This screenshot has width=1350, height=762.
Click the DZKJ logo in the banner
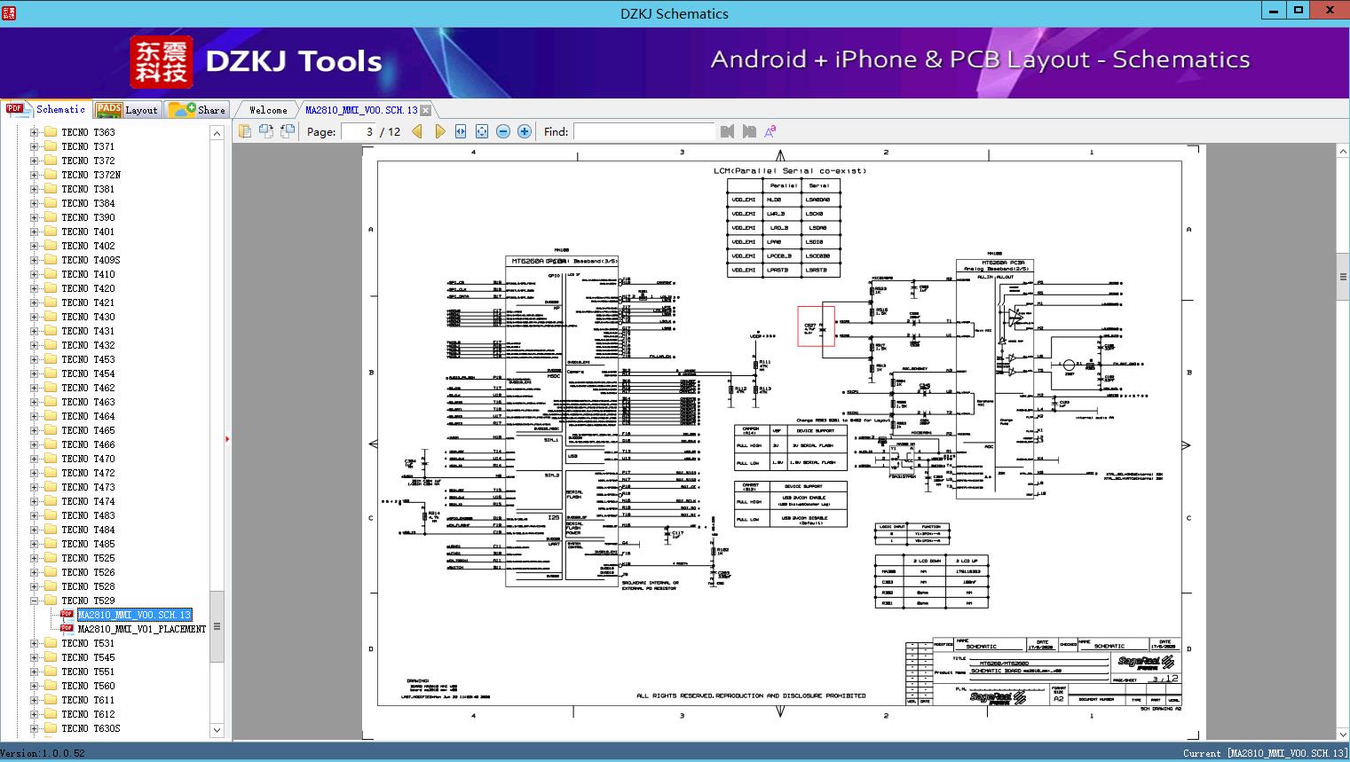162,61
